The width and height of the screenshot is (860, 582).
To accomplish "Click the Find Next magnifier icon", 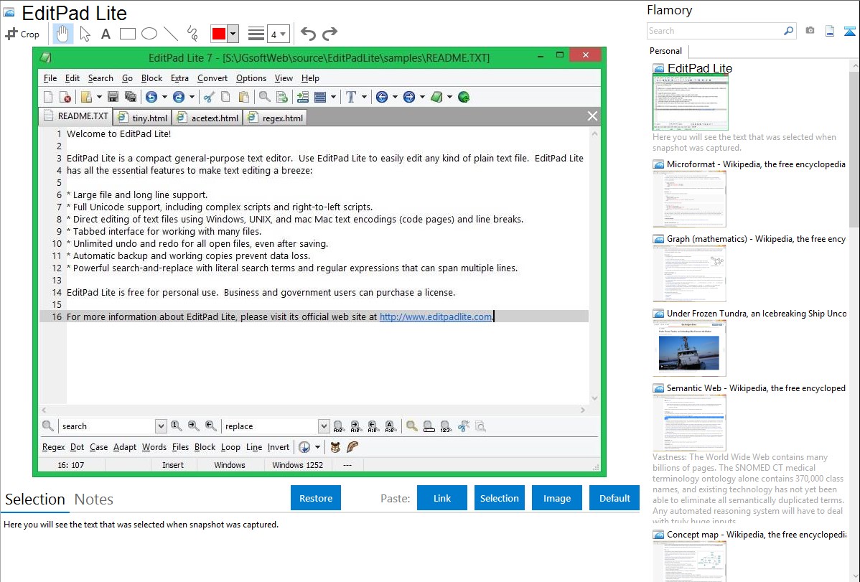I will click(x=193, y=426).
